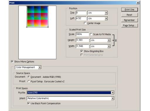Click the bottom-left bounding box handle
This screenshot has width=150, height=111.
(27, 27)
